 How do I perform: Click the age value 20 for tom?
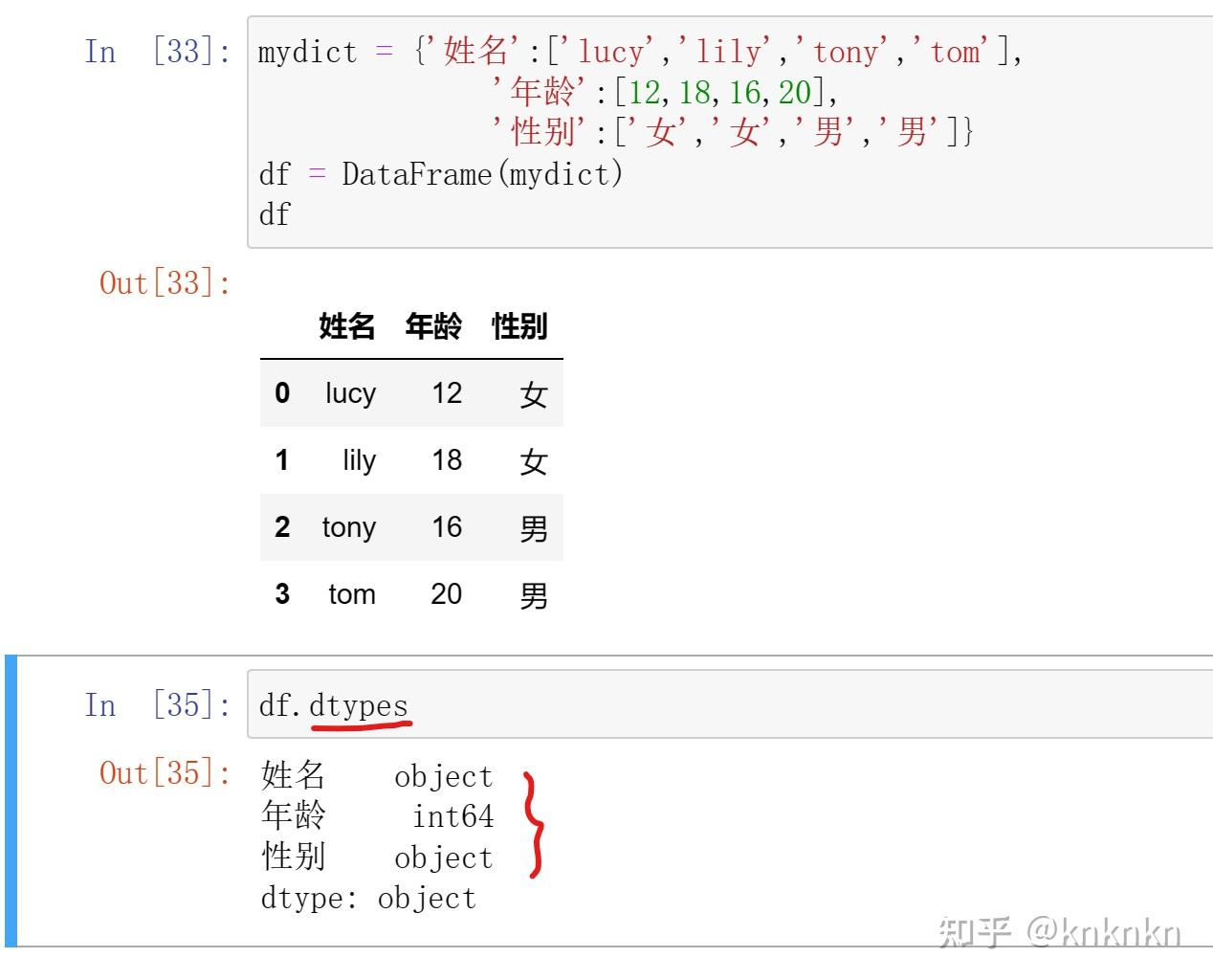click(446, 594)
